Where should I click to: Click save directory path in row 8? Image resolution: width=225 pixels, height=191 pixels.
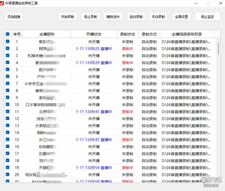[x=186, y=91]
